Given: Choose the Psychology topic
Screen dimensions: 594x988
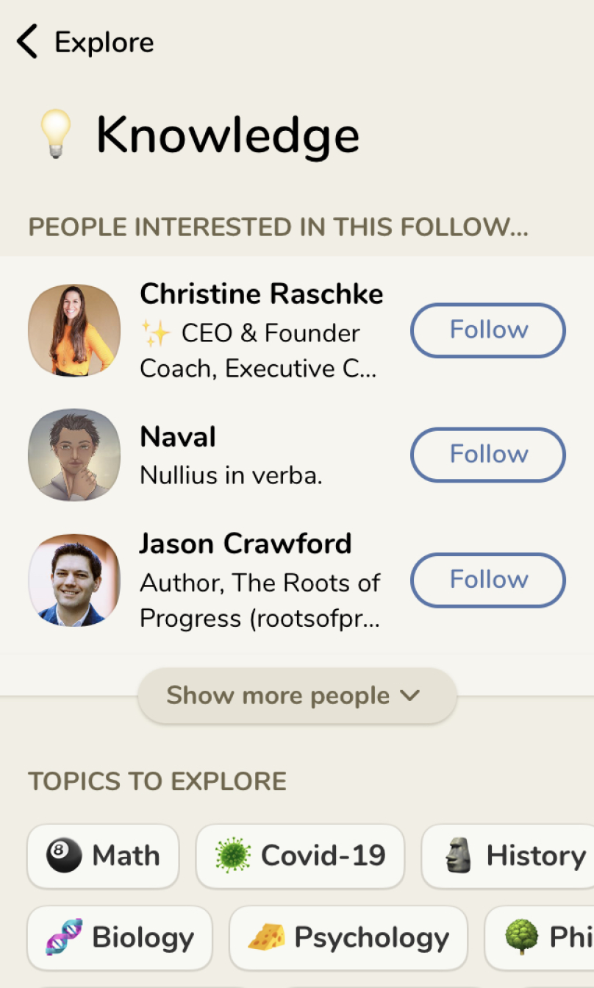Looking at the screenshot, I should [x=348, y=937].
